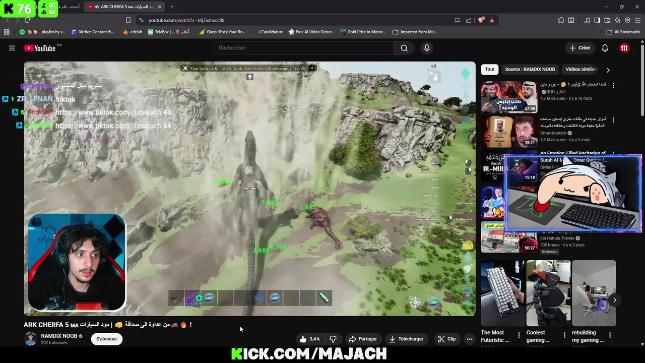Click the Partager share button
Image resolution: width=645 pixels, height=363 pixels.
pyautogui.click(x=363, y=339)
